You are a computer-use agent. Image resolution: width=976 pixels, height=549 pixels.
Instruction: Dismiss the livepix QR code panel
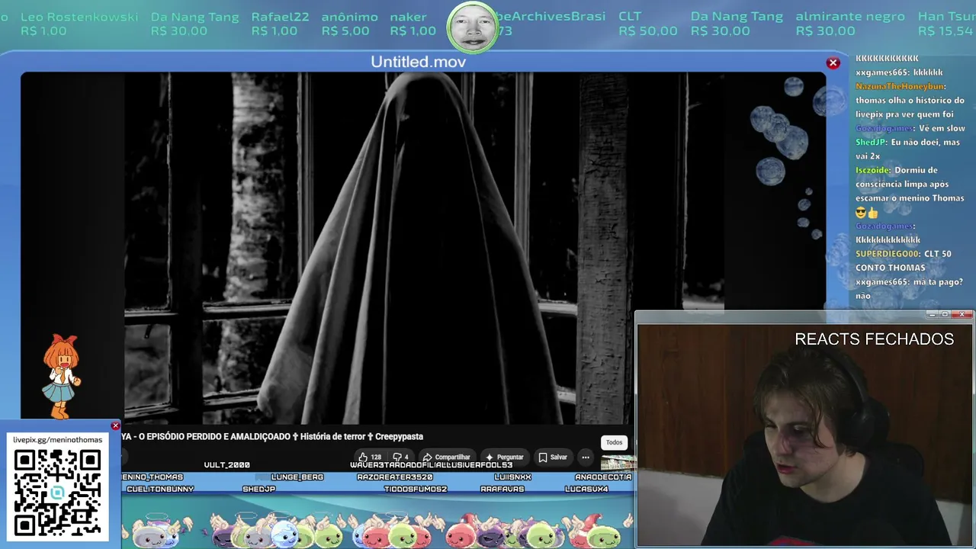115,425
